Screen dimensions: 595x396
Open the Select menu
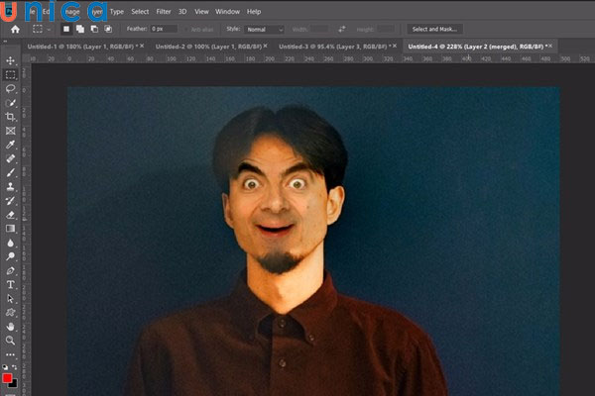[140, 12]
